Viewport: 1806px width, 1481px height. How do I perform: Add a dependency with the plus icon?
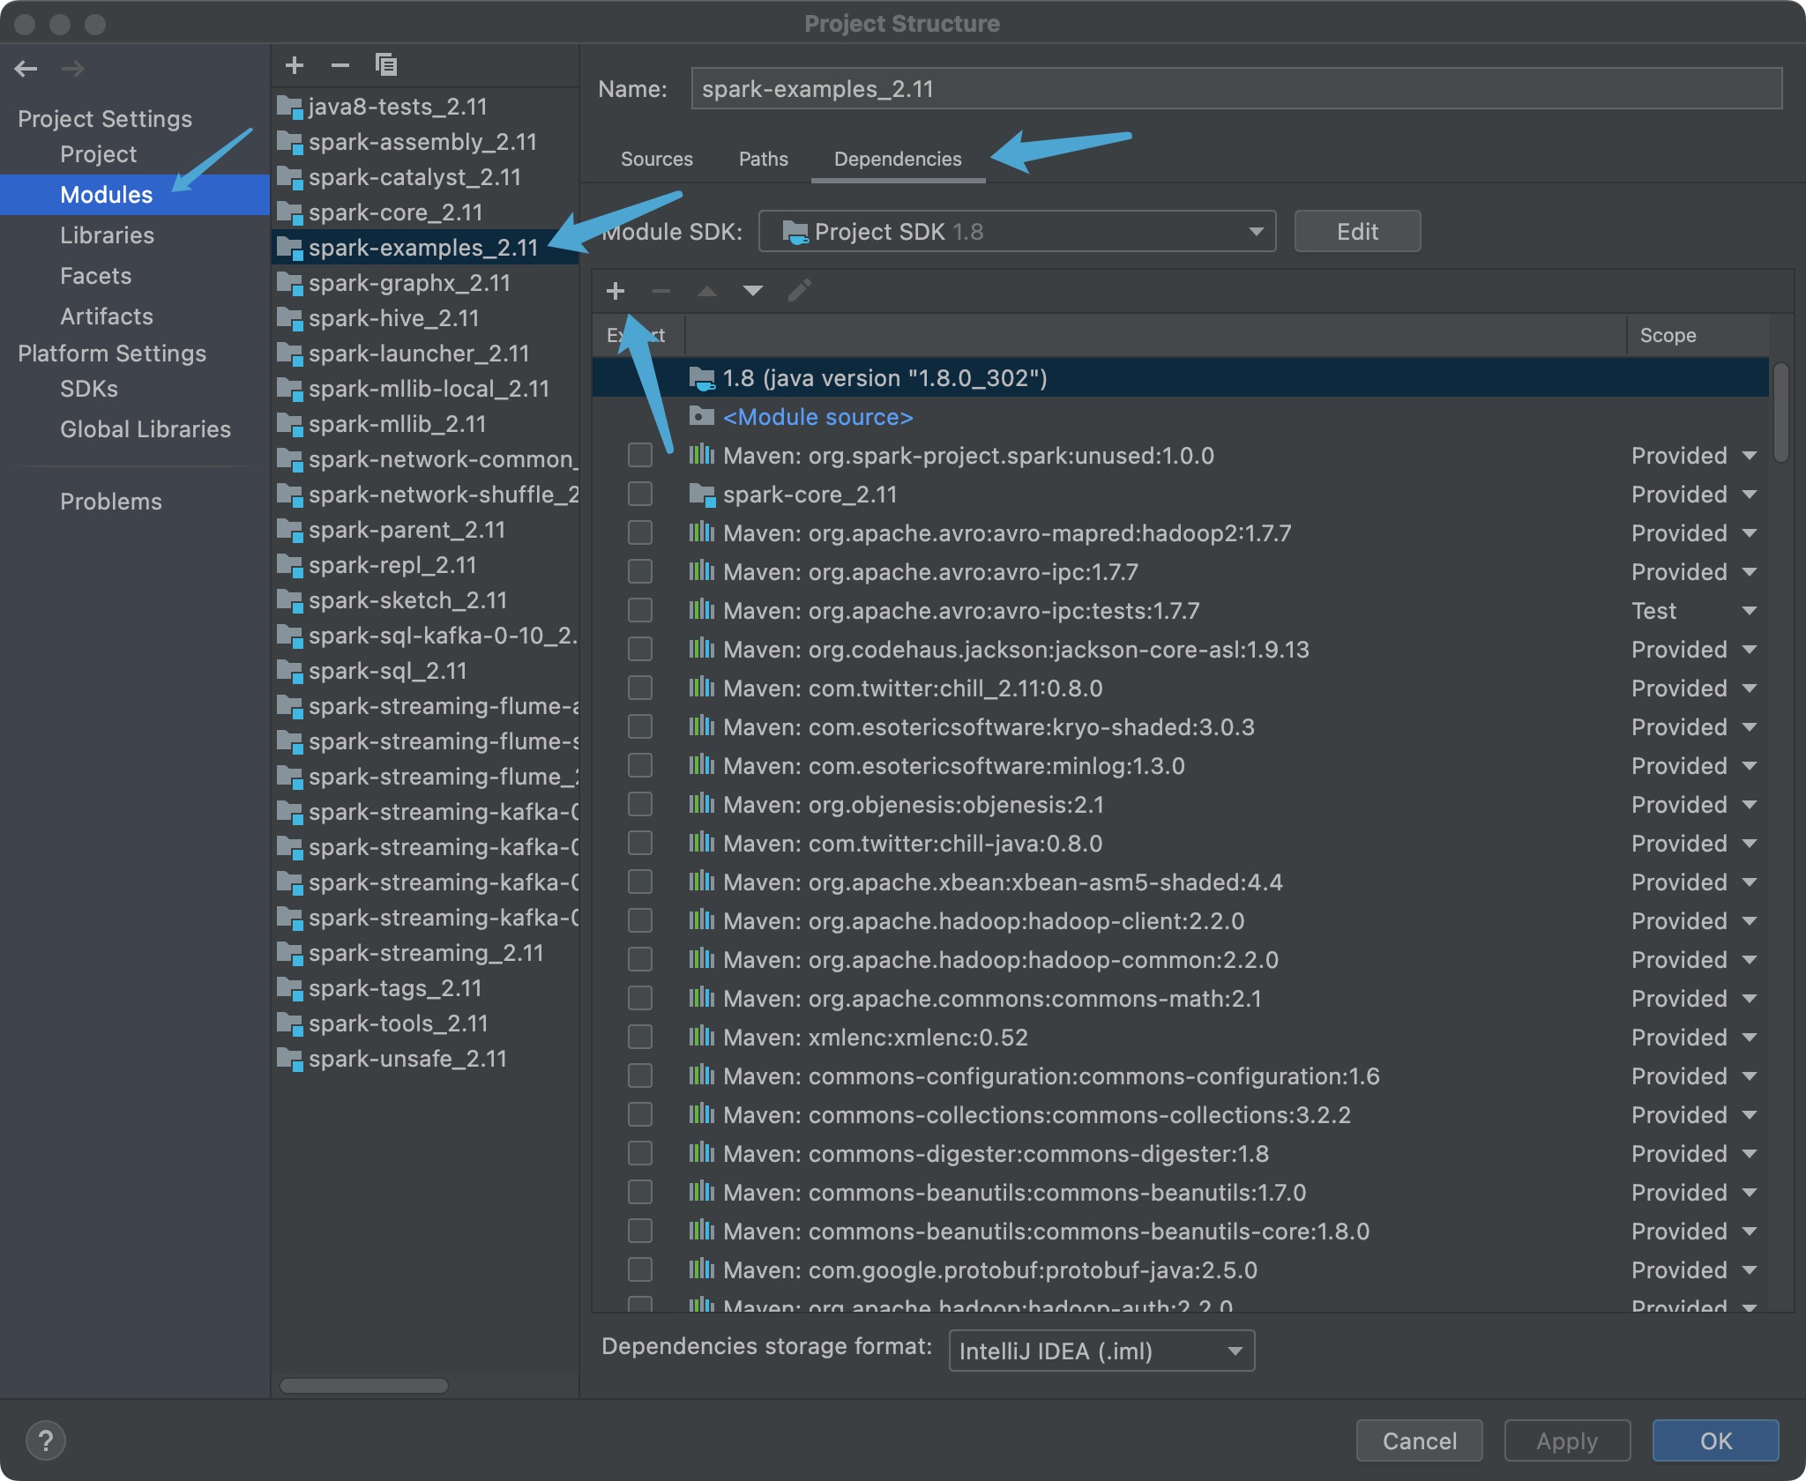pyautogui.click(x=616, y=291)
